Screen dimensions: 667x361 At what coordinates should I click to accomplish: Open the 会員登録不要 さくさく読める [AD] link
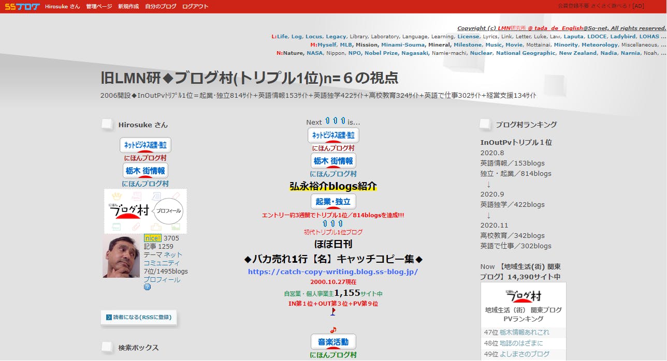[x=601, y=6]
